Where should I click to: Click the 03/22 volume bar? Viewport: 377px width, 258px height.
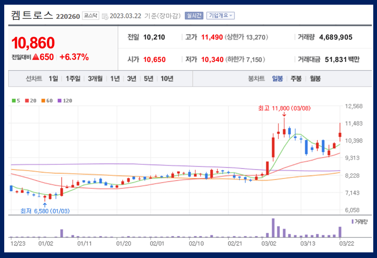click(340, 232)
